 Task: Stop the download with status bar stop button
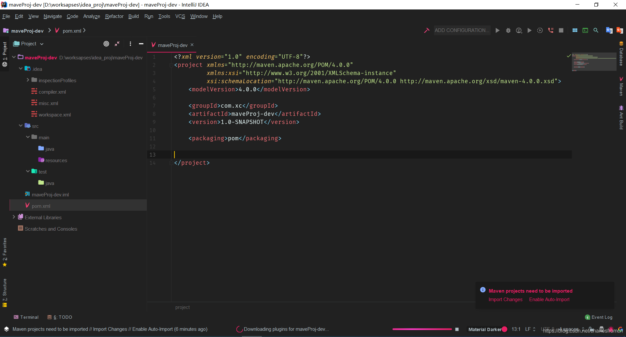457,329
